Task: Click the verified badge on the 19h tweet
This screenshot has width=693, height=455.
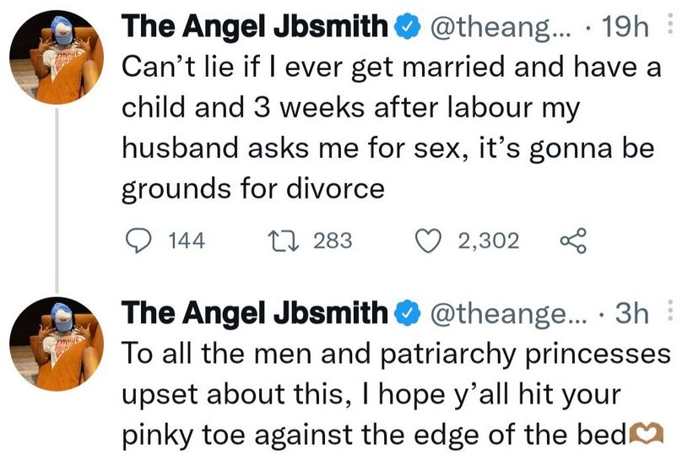Action: [x=408, y=27]
